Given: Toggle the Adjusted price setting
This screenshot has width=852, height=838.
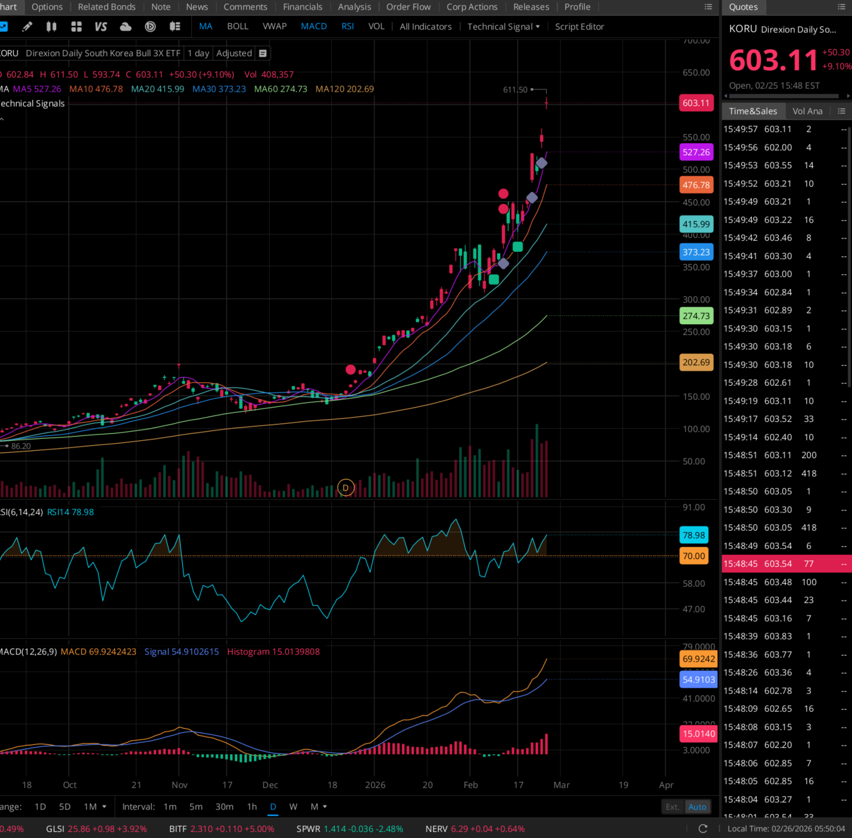Looking at the screenshot, I should (234, 53).
